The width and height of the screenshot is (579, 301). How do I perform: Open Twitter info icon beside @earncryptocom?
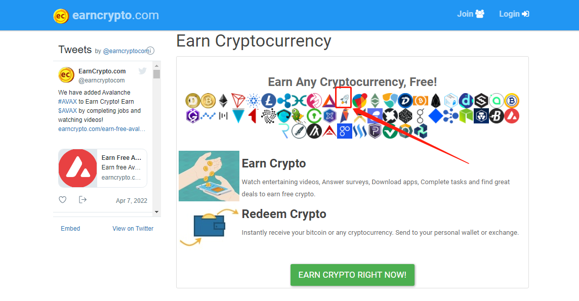(150, 51)
